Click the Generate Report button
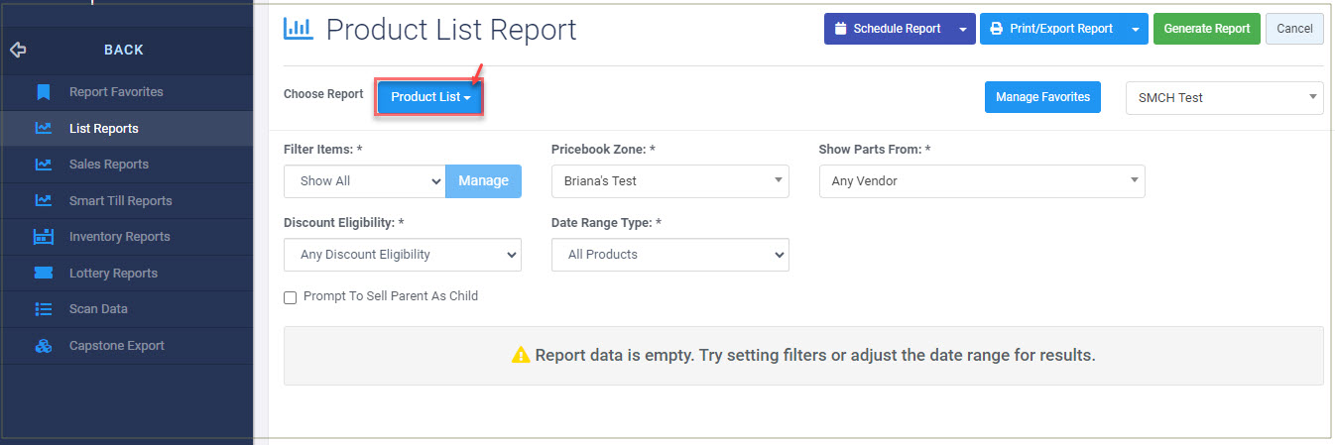This screenshot has width=1335, height=445. 1207,29
